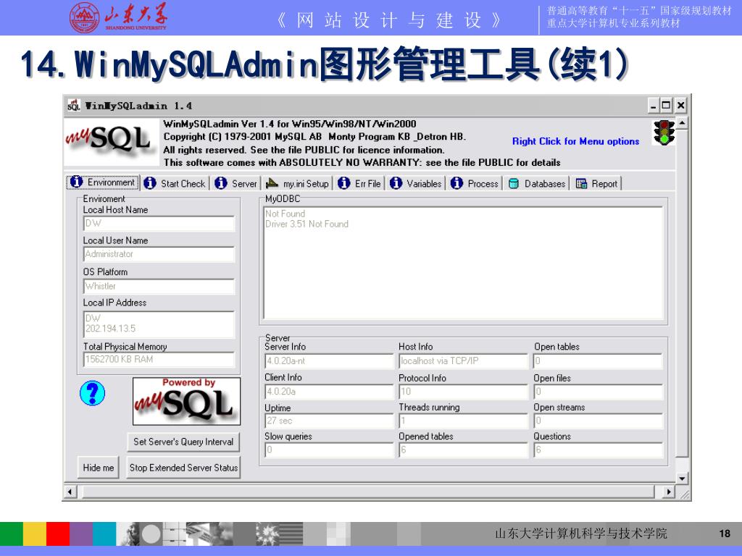Click the Client Info field
Image resolution: width=742 pixels, height=556 pixels.
[x=329, y=392]
